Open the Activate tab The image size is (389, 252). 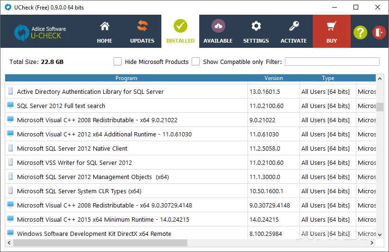(294, 31)
